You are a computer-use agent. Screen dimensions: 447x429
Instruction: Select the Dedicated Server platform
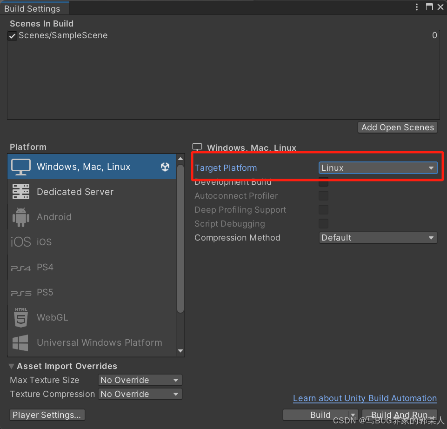click(x=92, y=192)
